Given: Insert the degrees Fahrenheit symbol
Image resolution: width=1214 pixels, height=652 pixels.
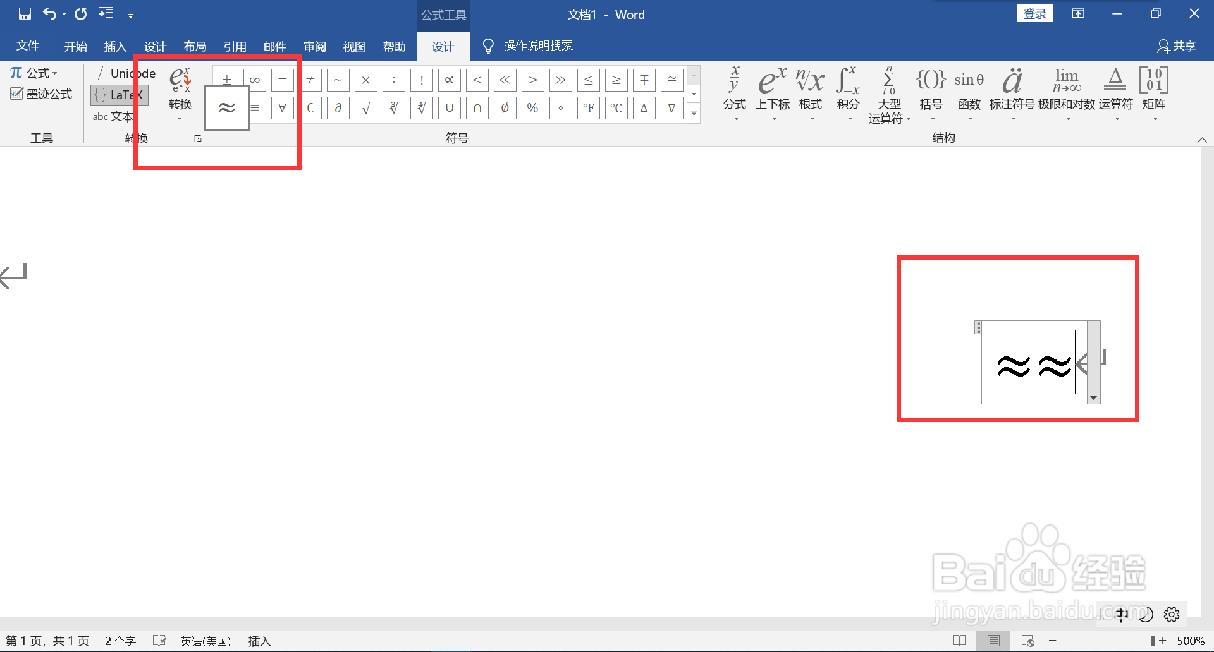Looking at the screenshot, I should click(589, 108).
